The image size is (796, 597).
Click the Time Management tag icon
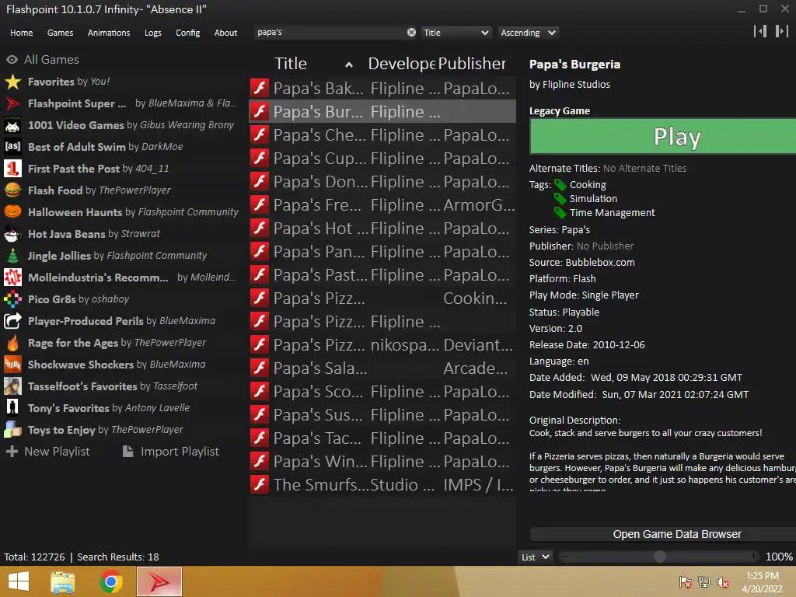point(560,213)
